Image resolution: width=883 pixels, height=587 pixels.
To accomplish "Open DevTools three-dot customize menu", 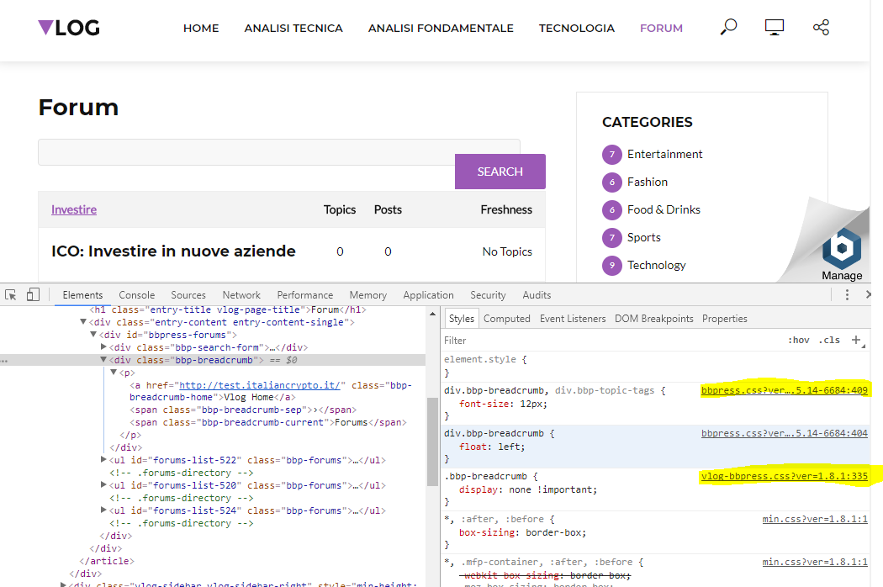I will pos(847,294).
